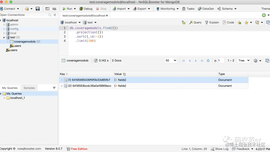This screenshot has width=270, height=152.
Task: Open the Run options dropdown arrow
Action: [75, 9]
